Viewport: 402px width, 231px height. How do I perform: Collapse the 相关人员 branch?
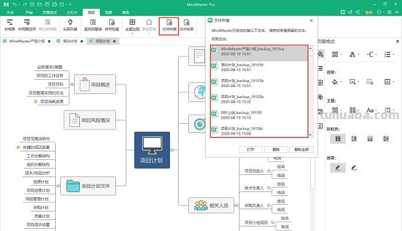click(237, 205)
